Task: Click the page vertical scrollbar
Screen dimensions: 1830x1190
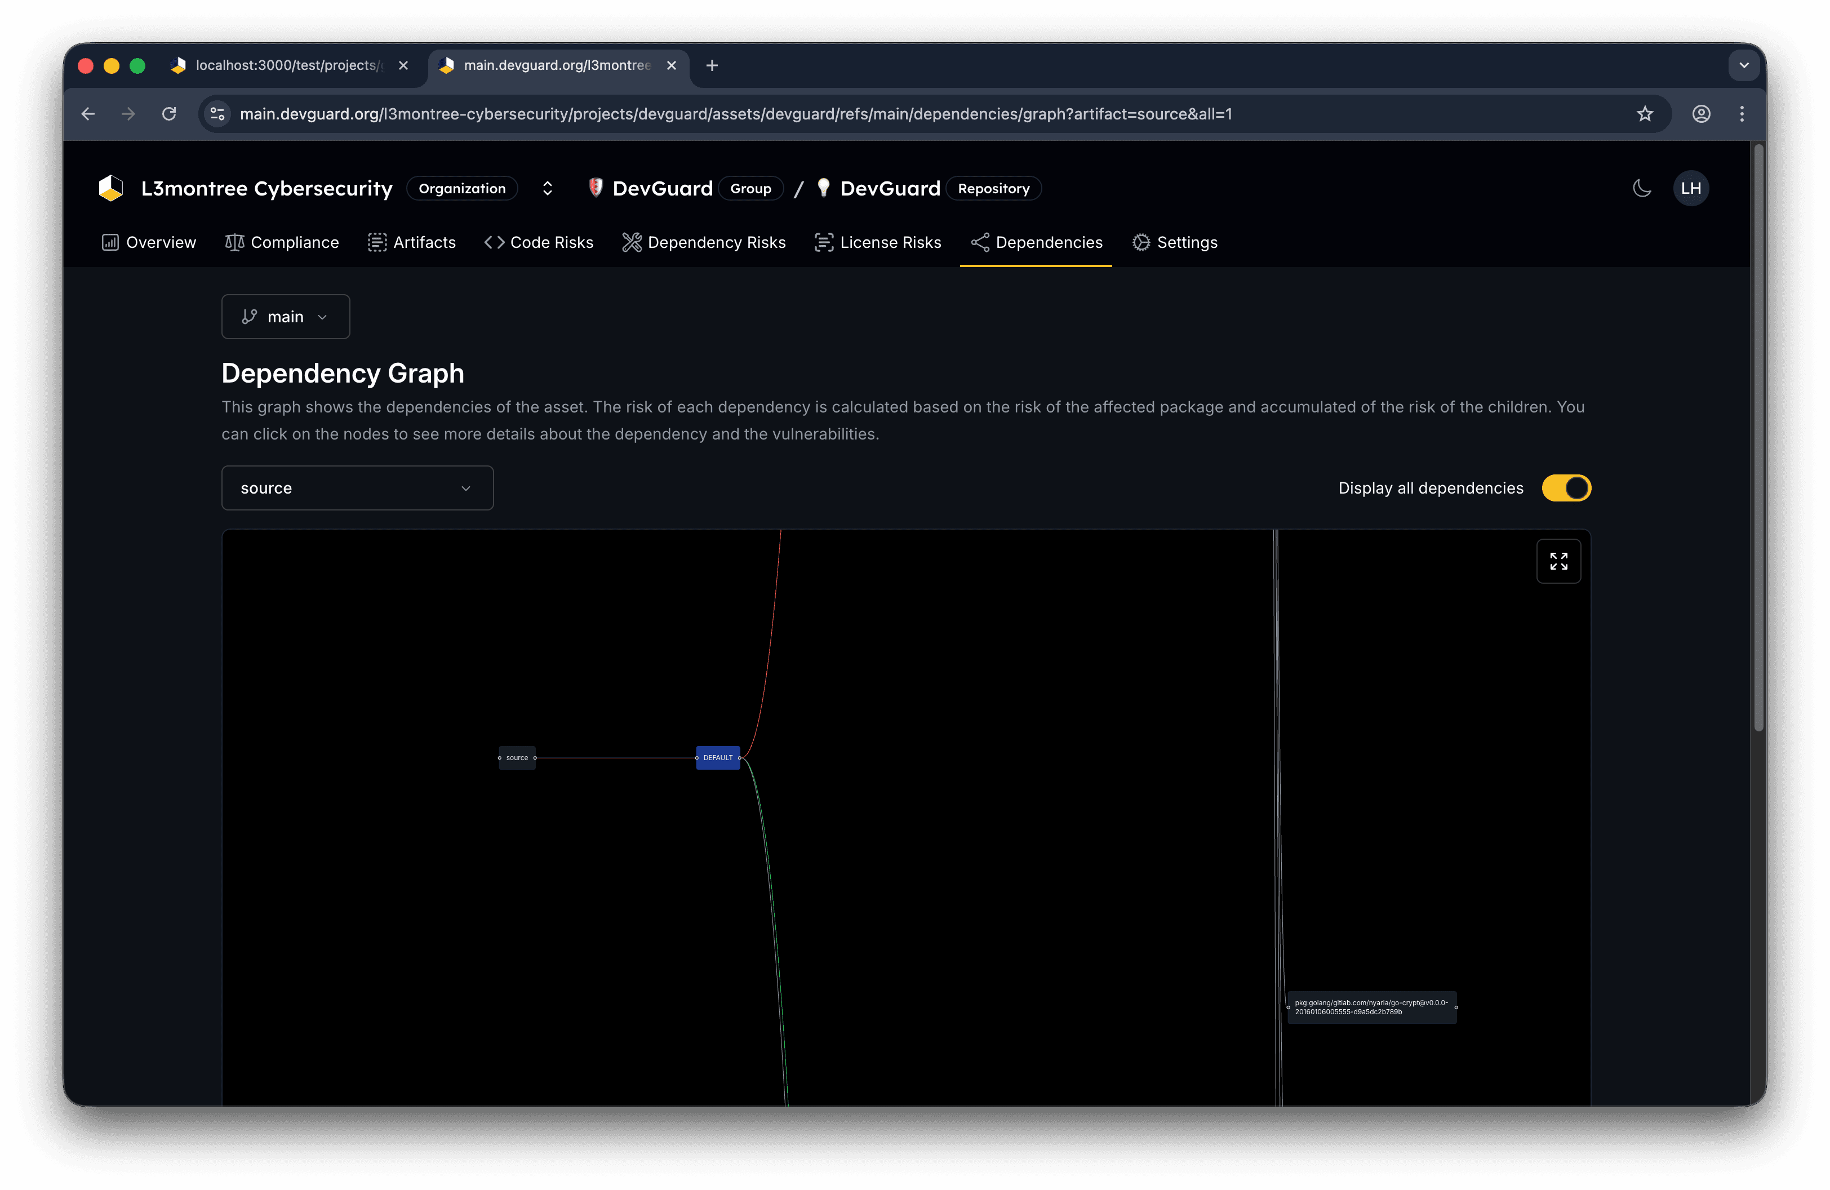Action: point(1758,438)
